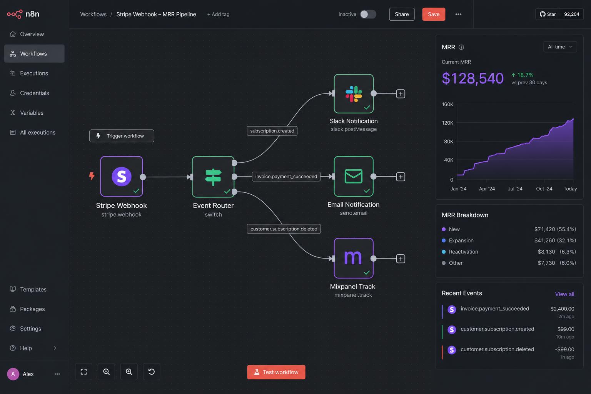
Task: Select the Email Notification node
Action: pyautogui.click(x=354, y=176)
